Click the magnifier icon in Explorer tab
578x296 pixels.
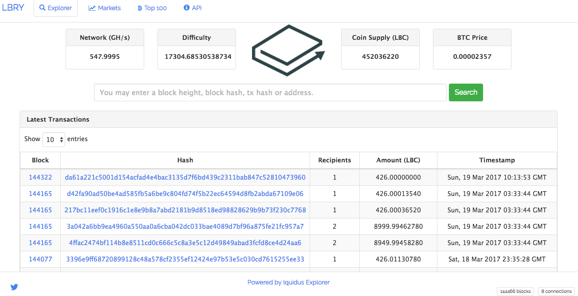pos(43,8)
